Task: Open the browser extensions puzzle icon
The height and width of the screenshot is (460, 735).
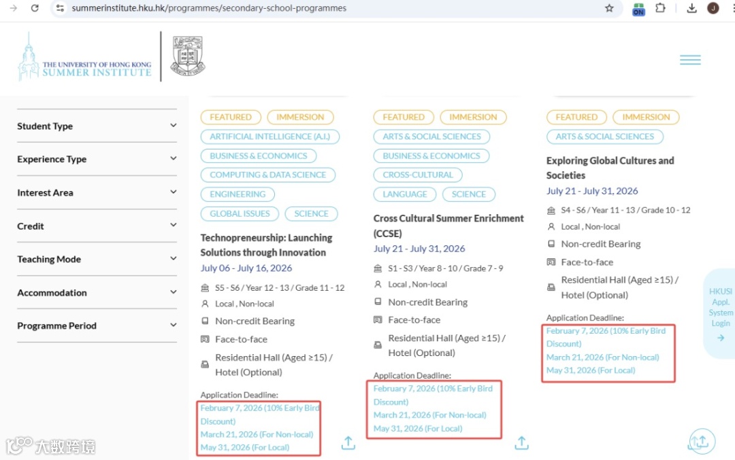Action: coord(660,8)
